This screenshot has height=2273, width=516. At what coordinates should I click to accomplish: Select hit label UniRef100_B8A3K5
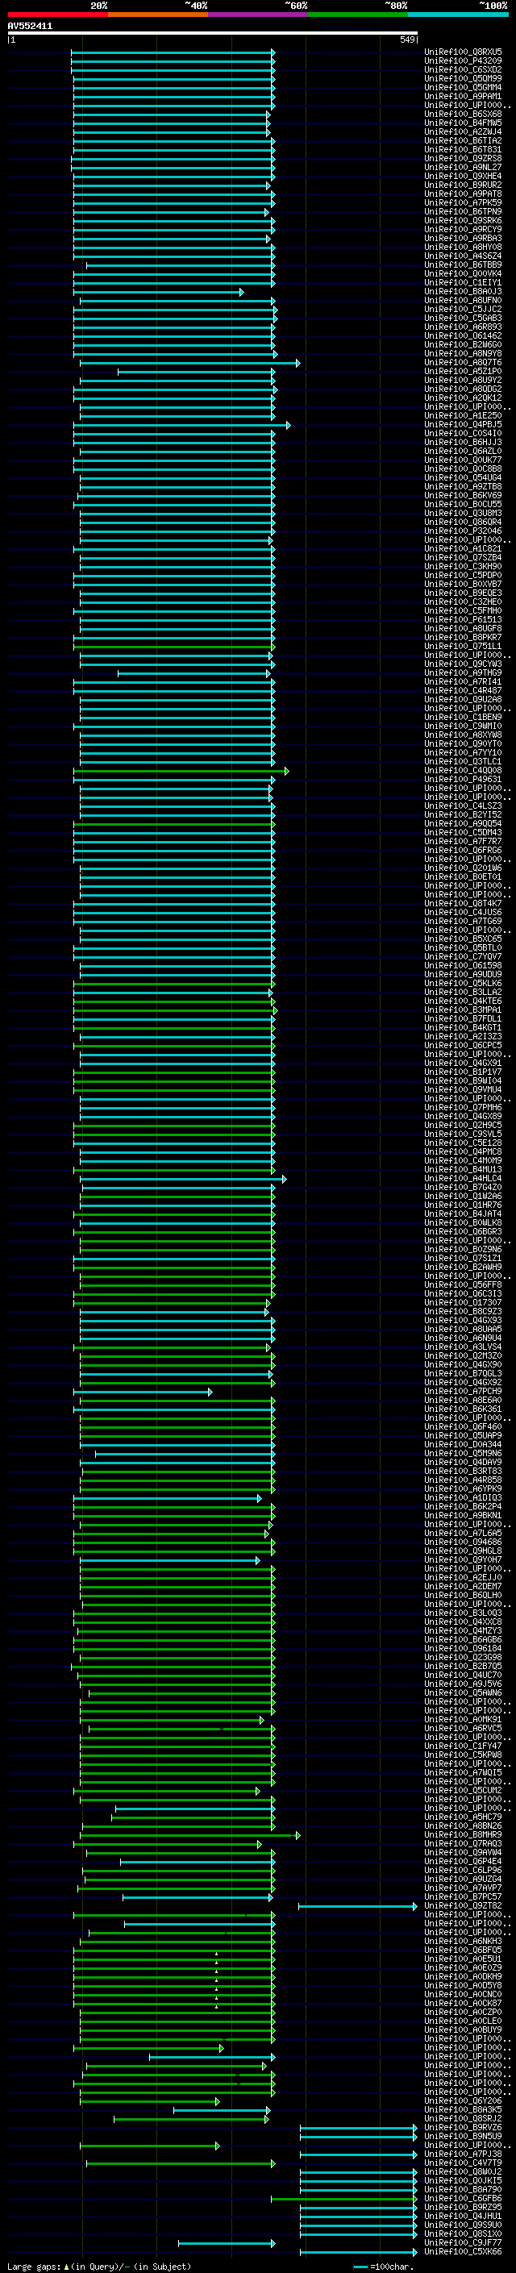[x=463, y=2110]
